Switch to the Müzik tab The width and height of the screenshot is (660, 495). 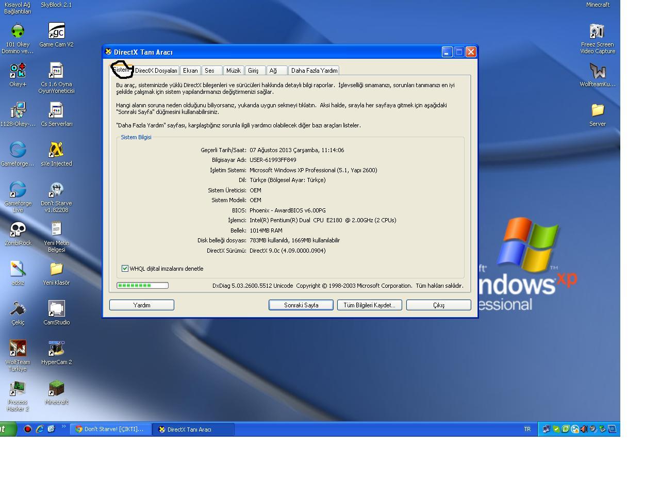click(234, 71)
